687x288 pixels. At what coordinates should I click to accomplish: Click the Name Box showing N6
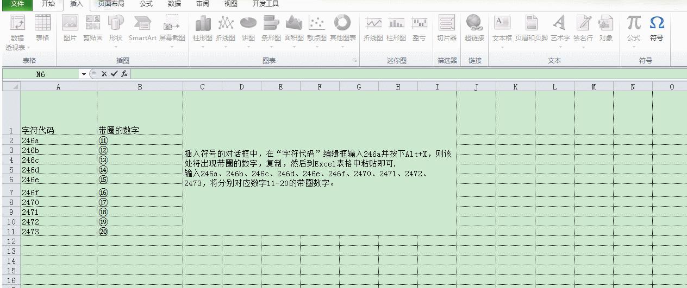(41, 74)
